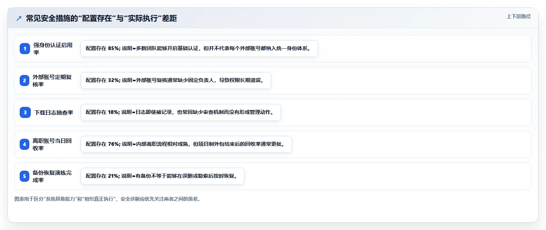Click the 配置存在 85% description box

tap(199, 49)
